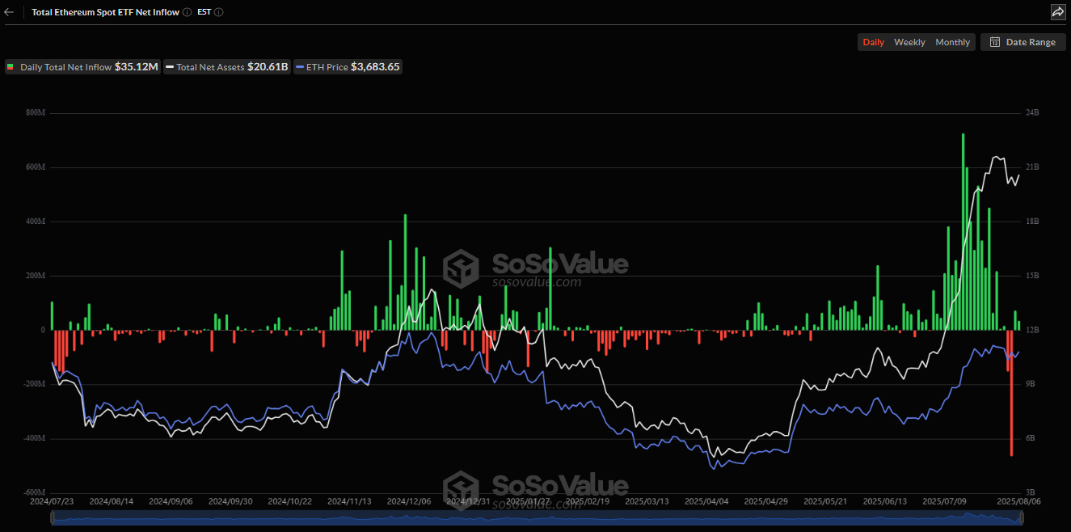The height and width of the screenshot is (532, 1071).
Task: Toggle Total Net Assets line visibility
Action: (x=226, y=66)
